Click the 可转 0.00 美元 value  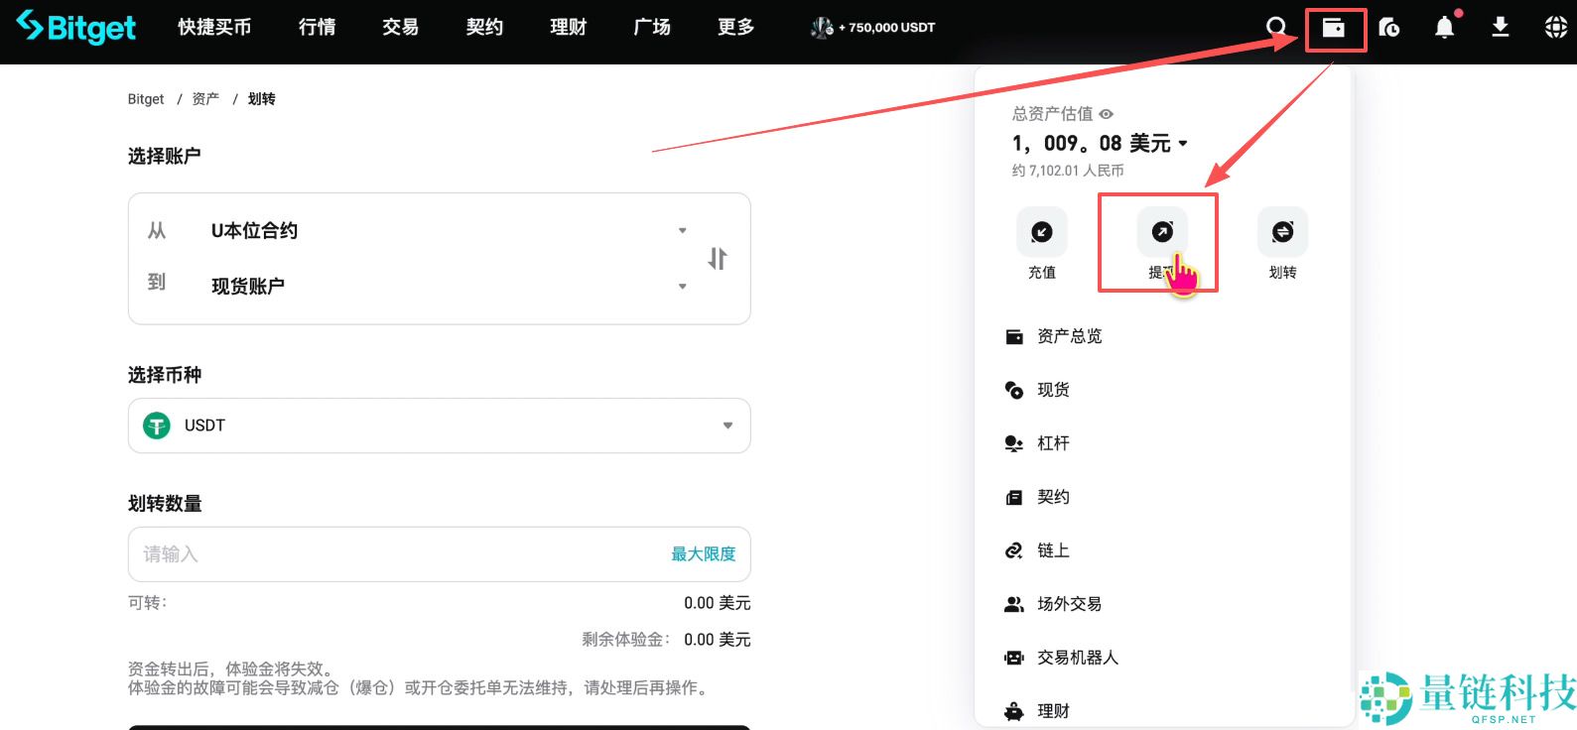click(718, 603)
